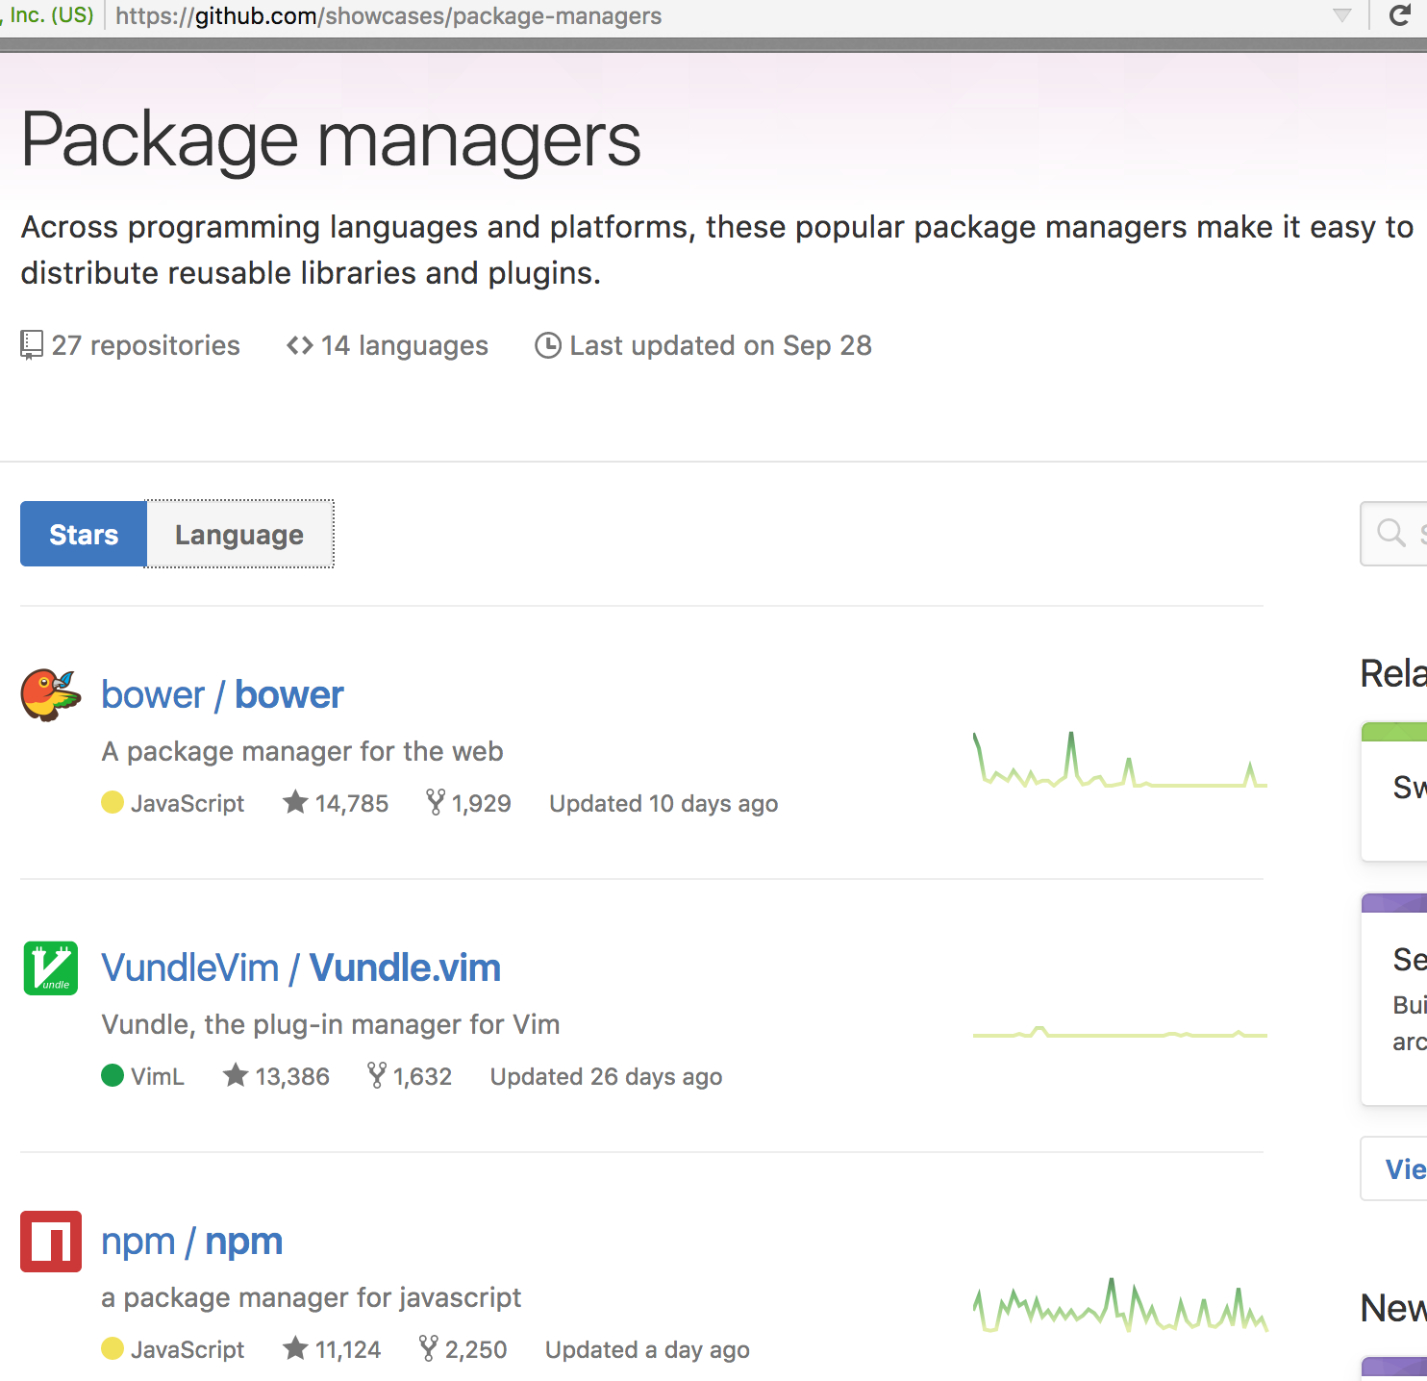Click the bower bird avatar icon
Image resolution: width=1427 pixels, height=1381 pixels.
51,694
